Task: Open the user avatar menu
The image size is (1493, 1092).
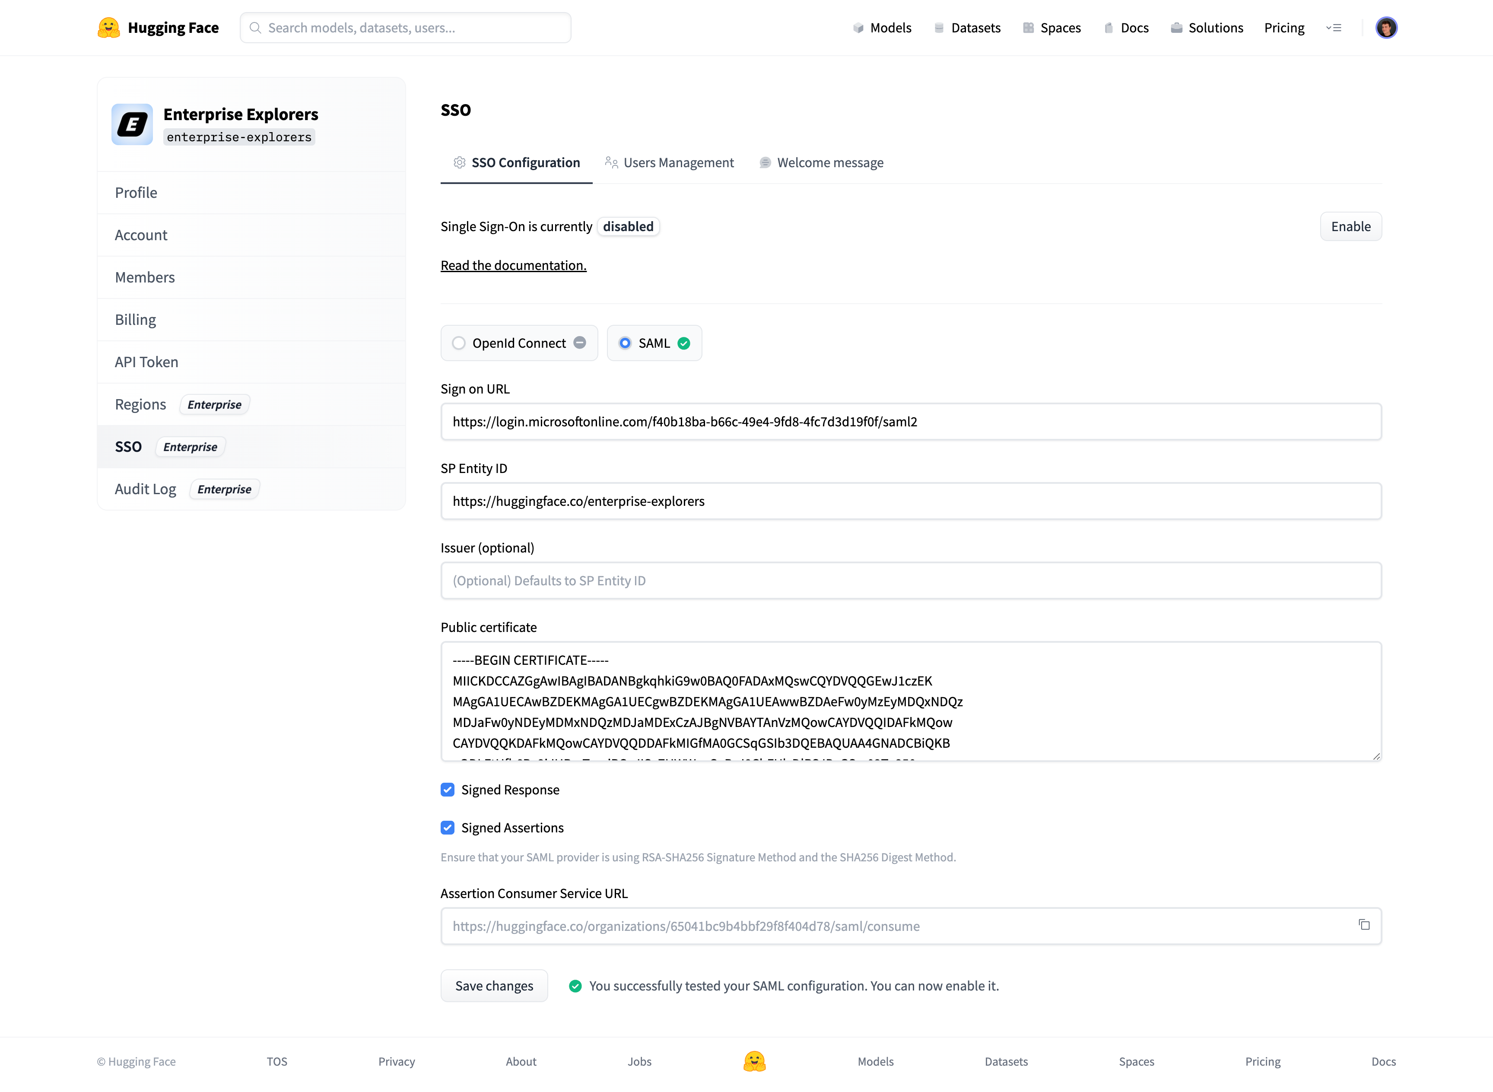Action: [1386, 28]
